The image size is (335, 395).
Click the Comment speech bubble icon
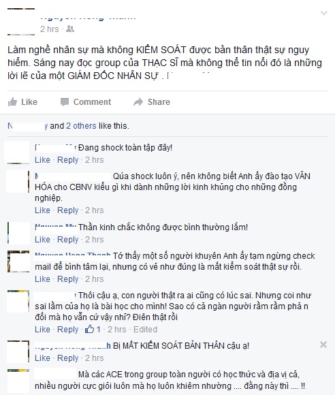coord(65,102)
